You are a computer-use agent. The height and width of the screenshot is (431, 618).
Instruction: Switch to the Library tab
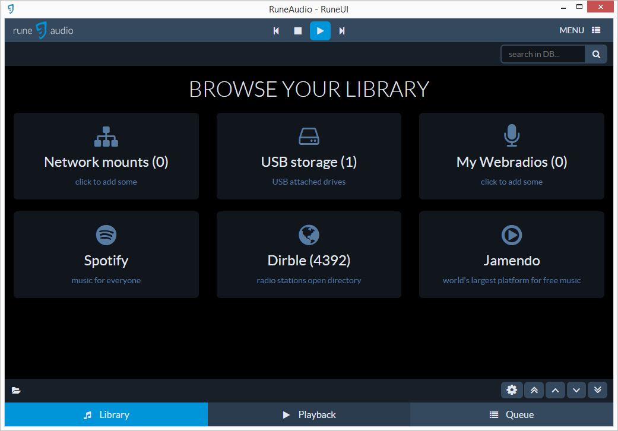coord(106,414)
